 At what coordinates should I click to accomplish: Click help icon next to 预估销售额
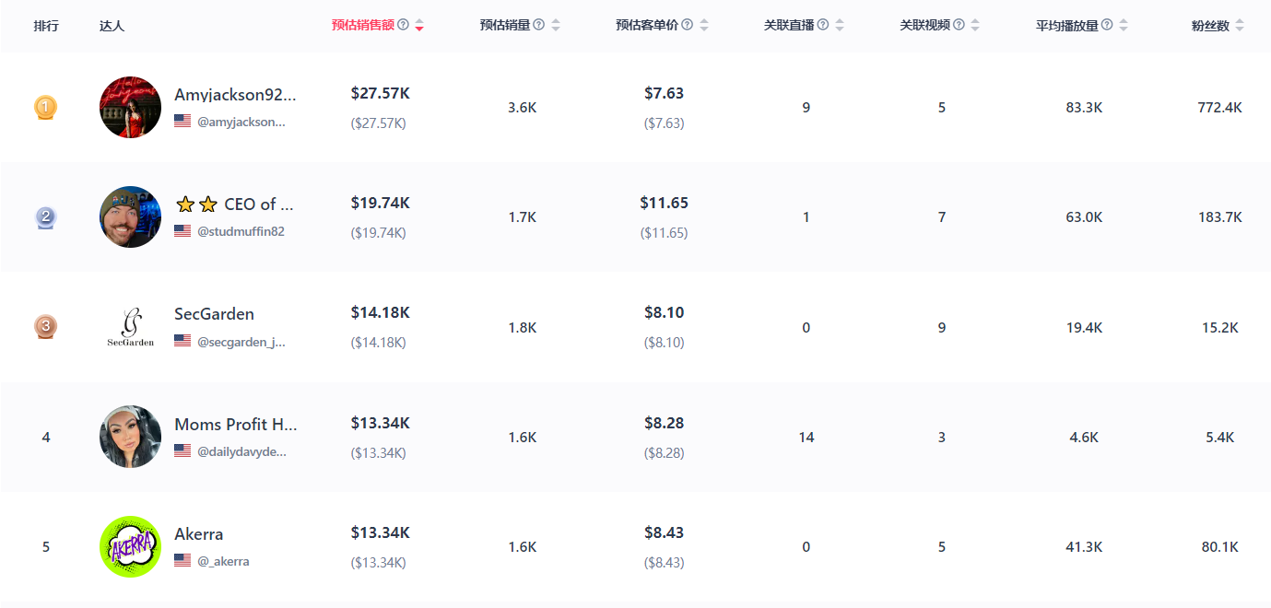[403, 25]
